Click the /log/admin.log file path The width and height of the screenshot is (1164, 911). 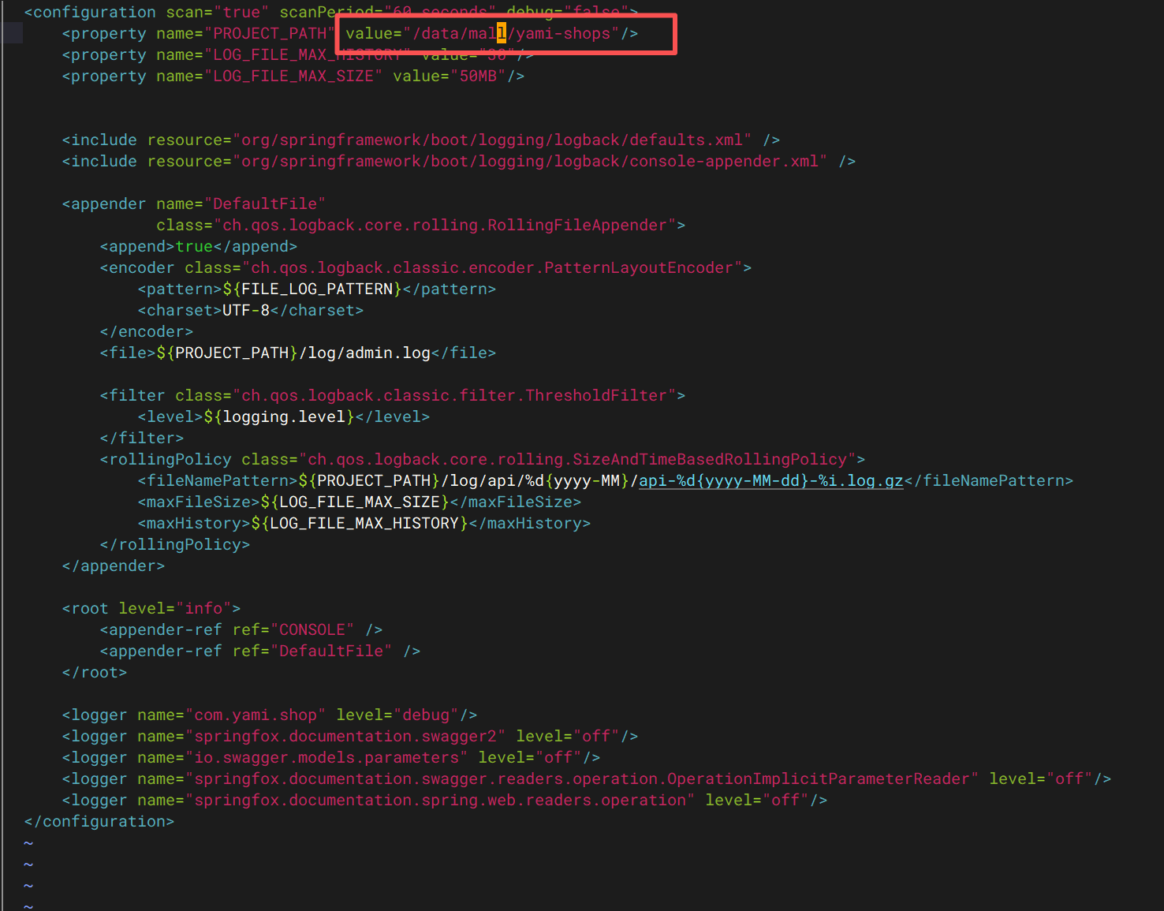click(x=364, y=353)
